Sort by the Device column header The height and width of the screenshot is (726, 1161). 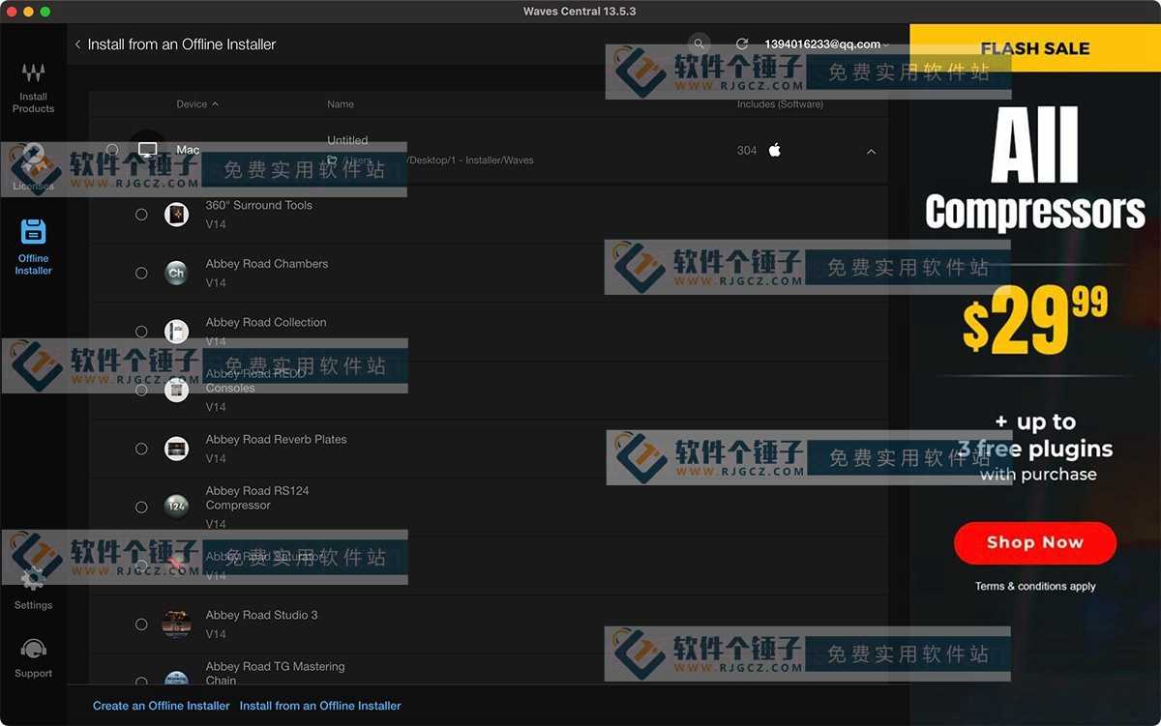coord(197,104)
